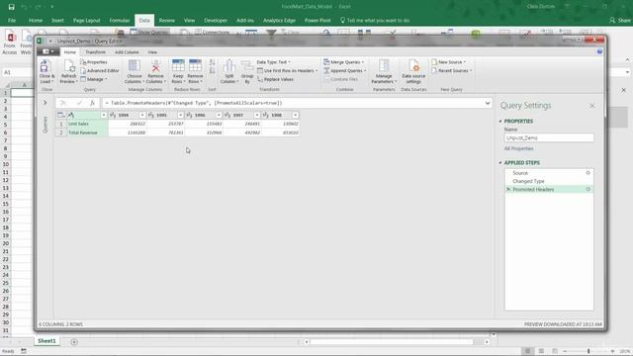Click the Split Column icon
Viewport: 633px width, 356px height.
(229, 66)
